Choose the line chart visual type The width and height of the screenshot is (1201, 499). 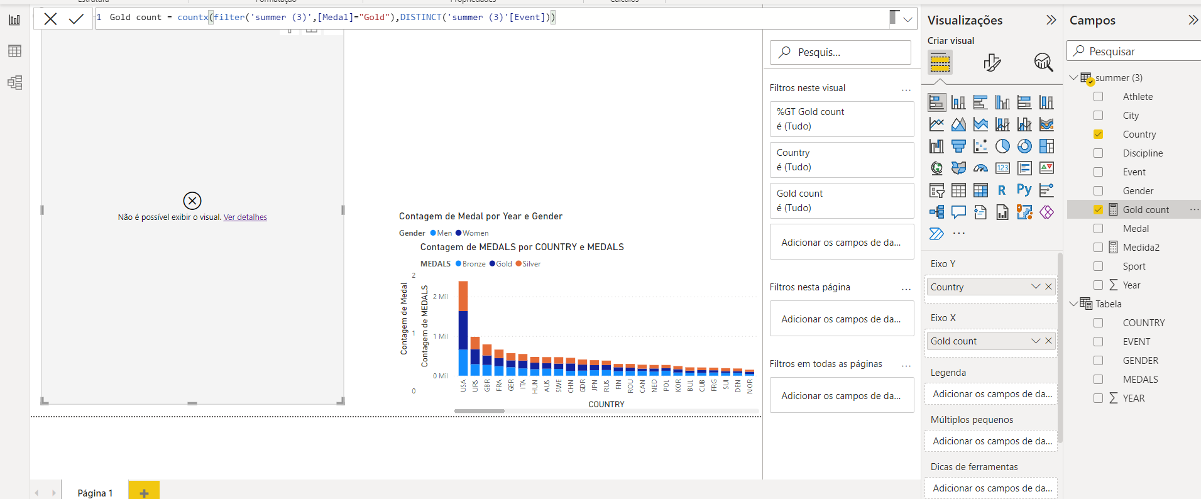936,124
